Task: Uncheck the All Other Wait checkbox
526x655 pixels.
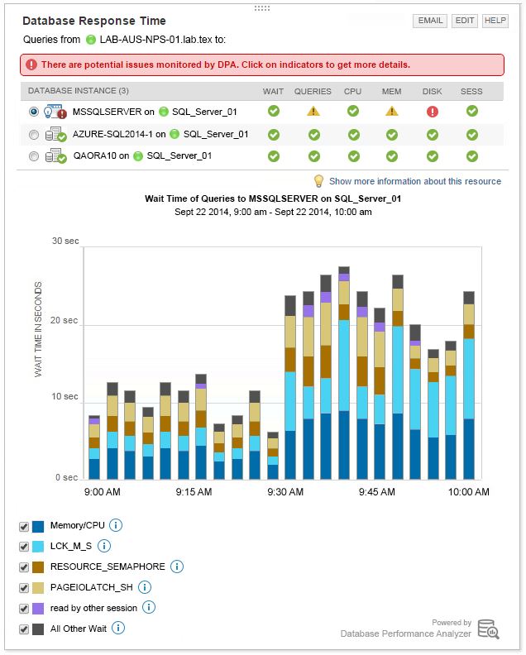Action: 24,629
